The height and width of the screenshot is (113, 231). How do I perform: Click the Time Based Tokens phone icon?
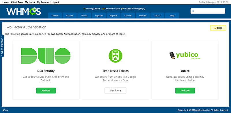coord(115,56)
